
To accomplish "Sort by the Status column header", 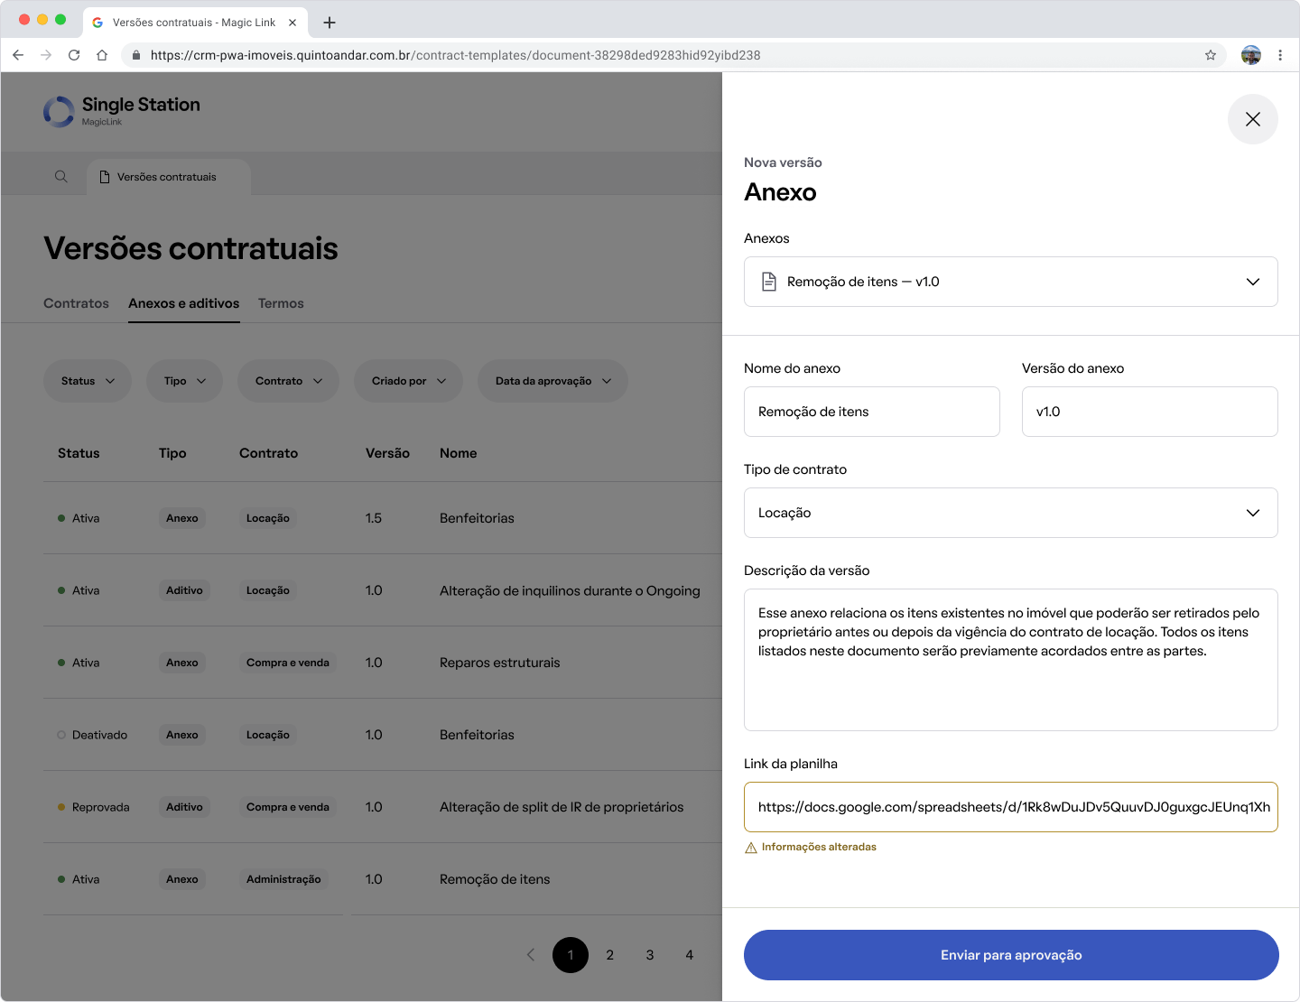I will 79,453.
